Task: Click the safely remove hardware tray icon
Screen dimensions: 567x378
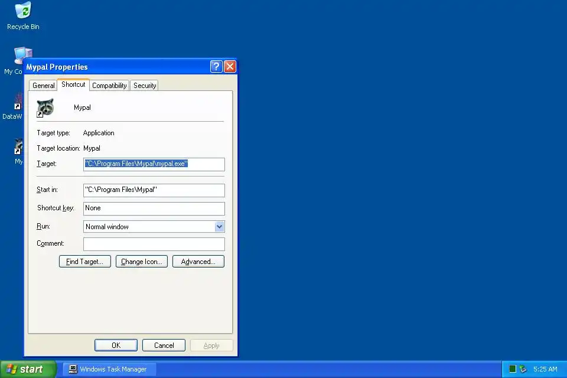Action: point(523,369)
